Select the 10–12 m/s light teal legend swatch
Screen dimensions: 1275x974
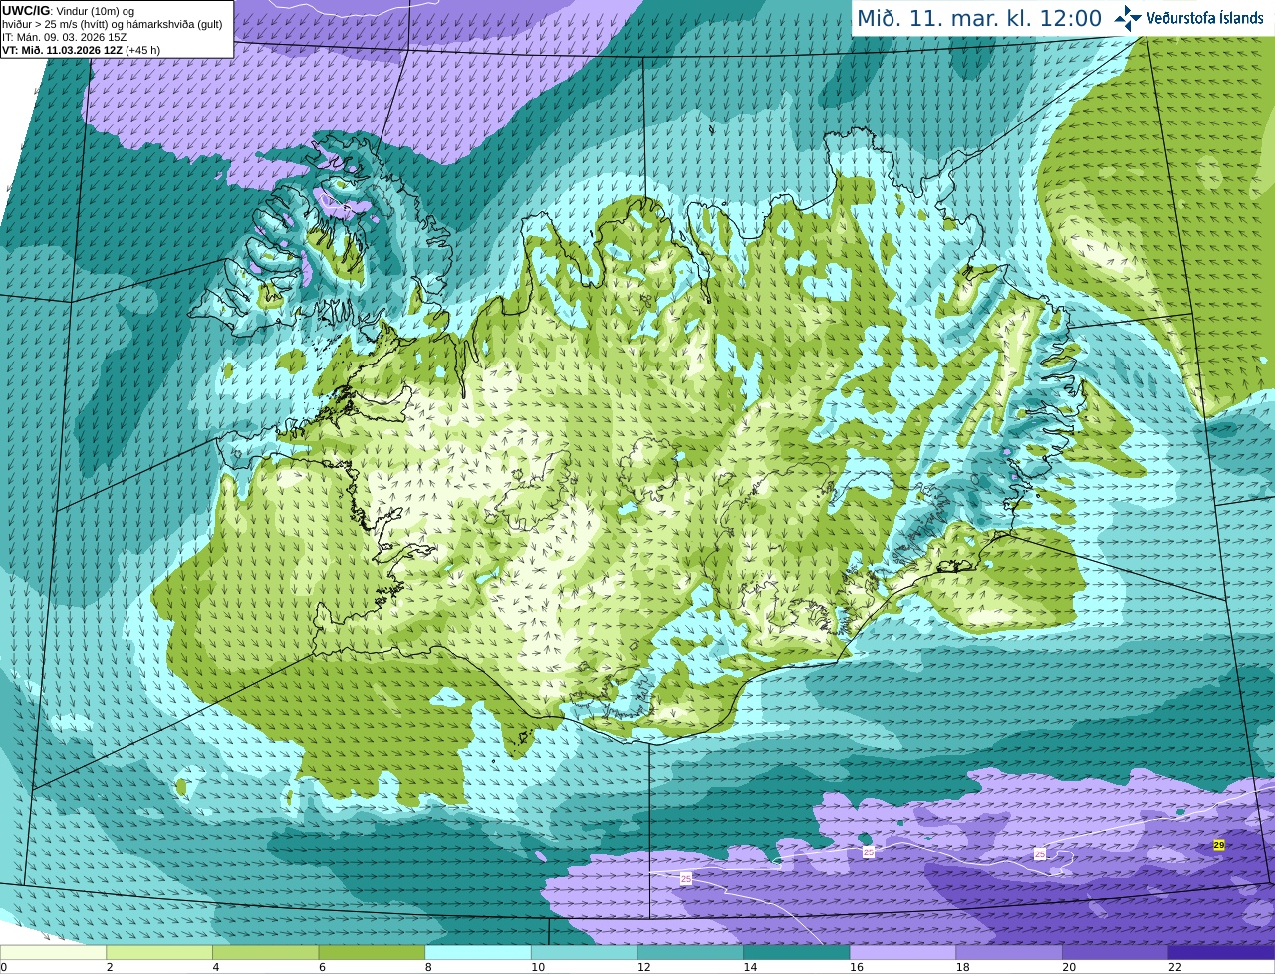pos(585,952)
